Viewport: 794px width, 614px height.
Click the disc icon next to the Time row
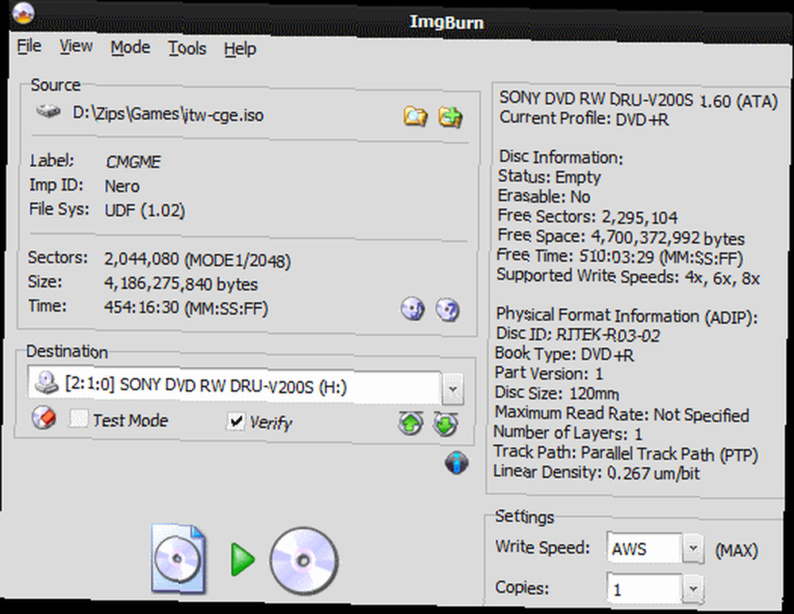point(412,308)
